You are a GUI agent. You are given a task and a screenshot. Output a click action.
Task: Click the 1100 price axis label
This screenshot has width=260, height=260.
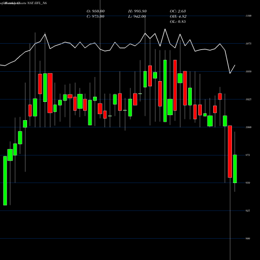249,16
